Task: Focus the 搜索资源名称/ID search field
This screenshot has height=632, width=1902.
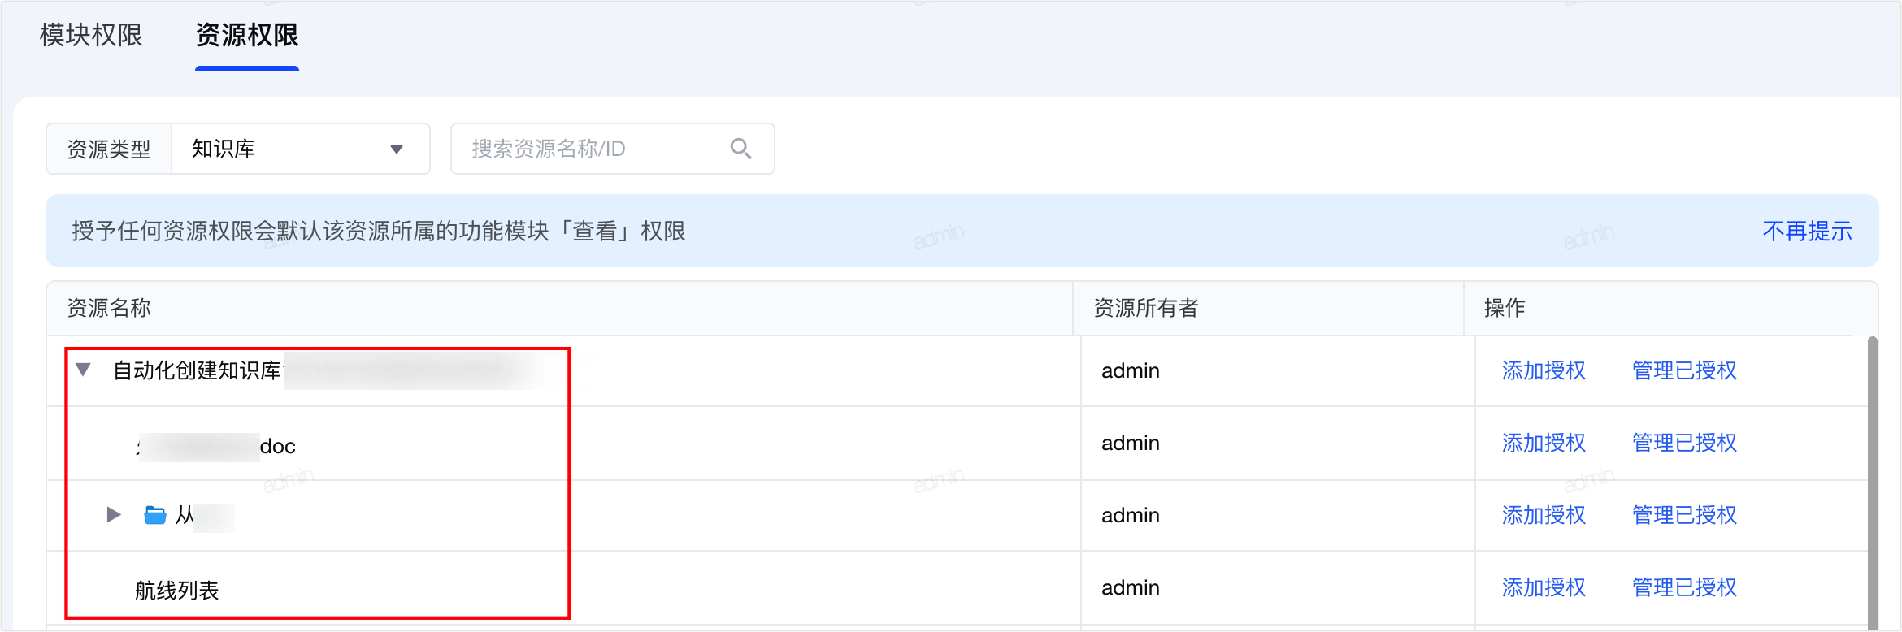Action: click(x=612, y=149)
